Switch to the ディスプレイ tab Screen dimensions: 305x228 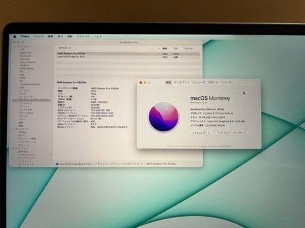pos(182,83)
